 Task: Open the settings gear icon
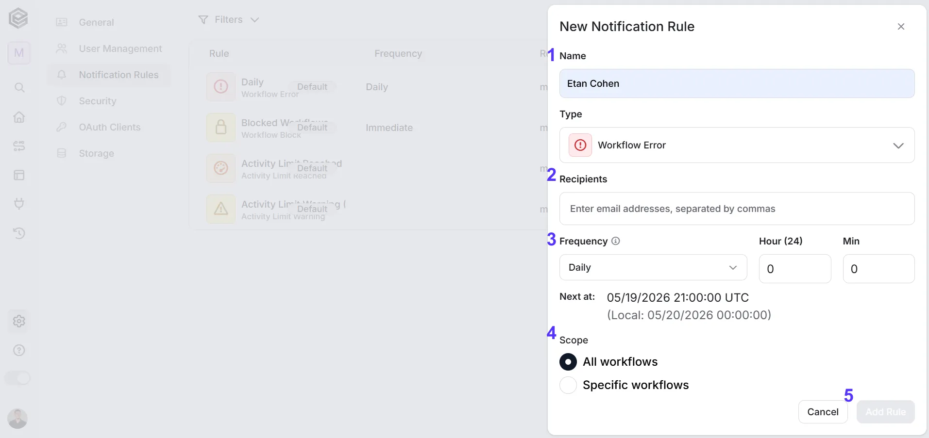click(19, 321)
